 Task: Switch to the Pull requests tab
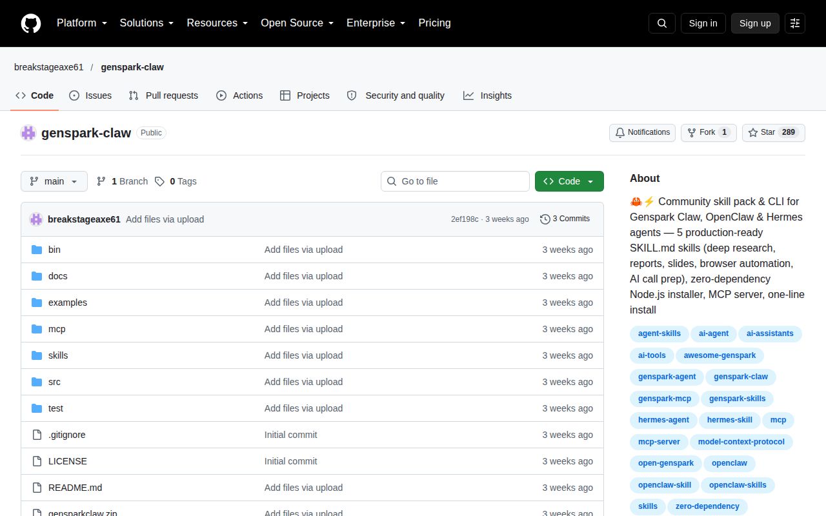163,95
